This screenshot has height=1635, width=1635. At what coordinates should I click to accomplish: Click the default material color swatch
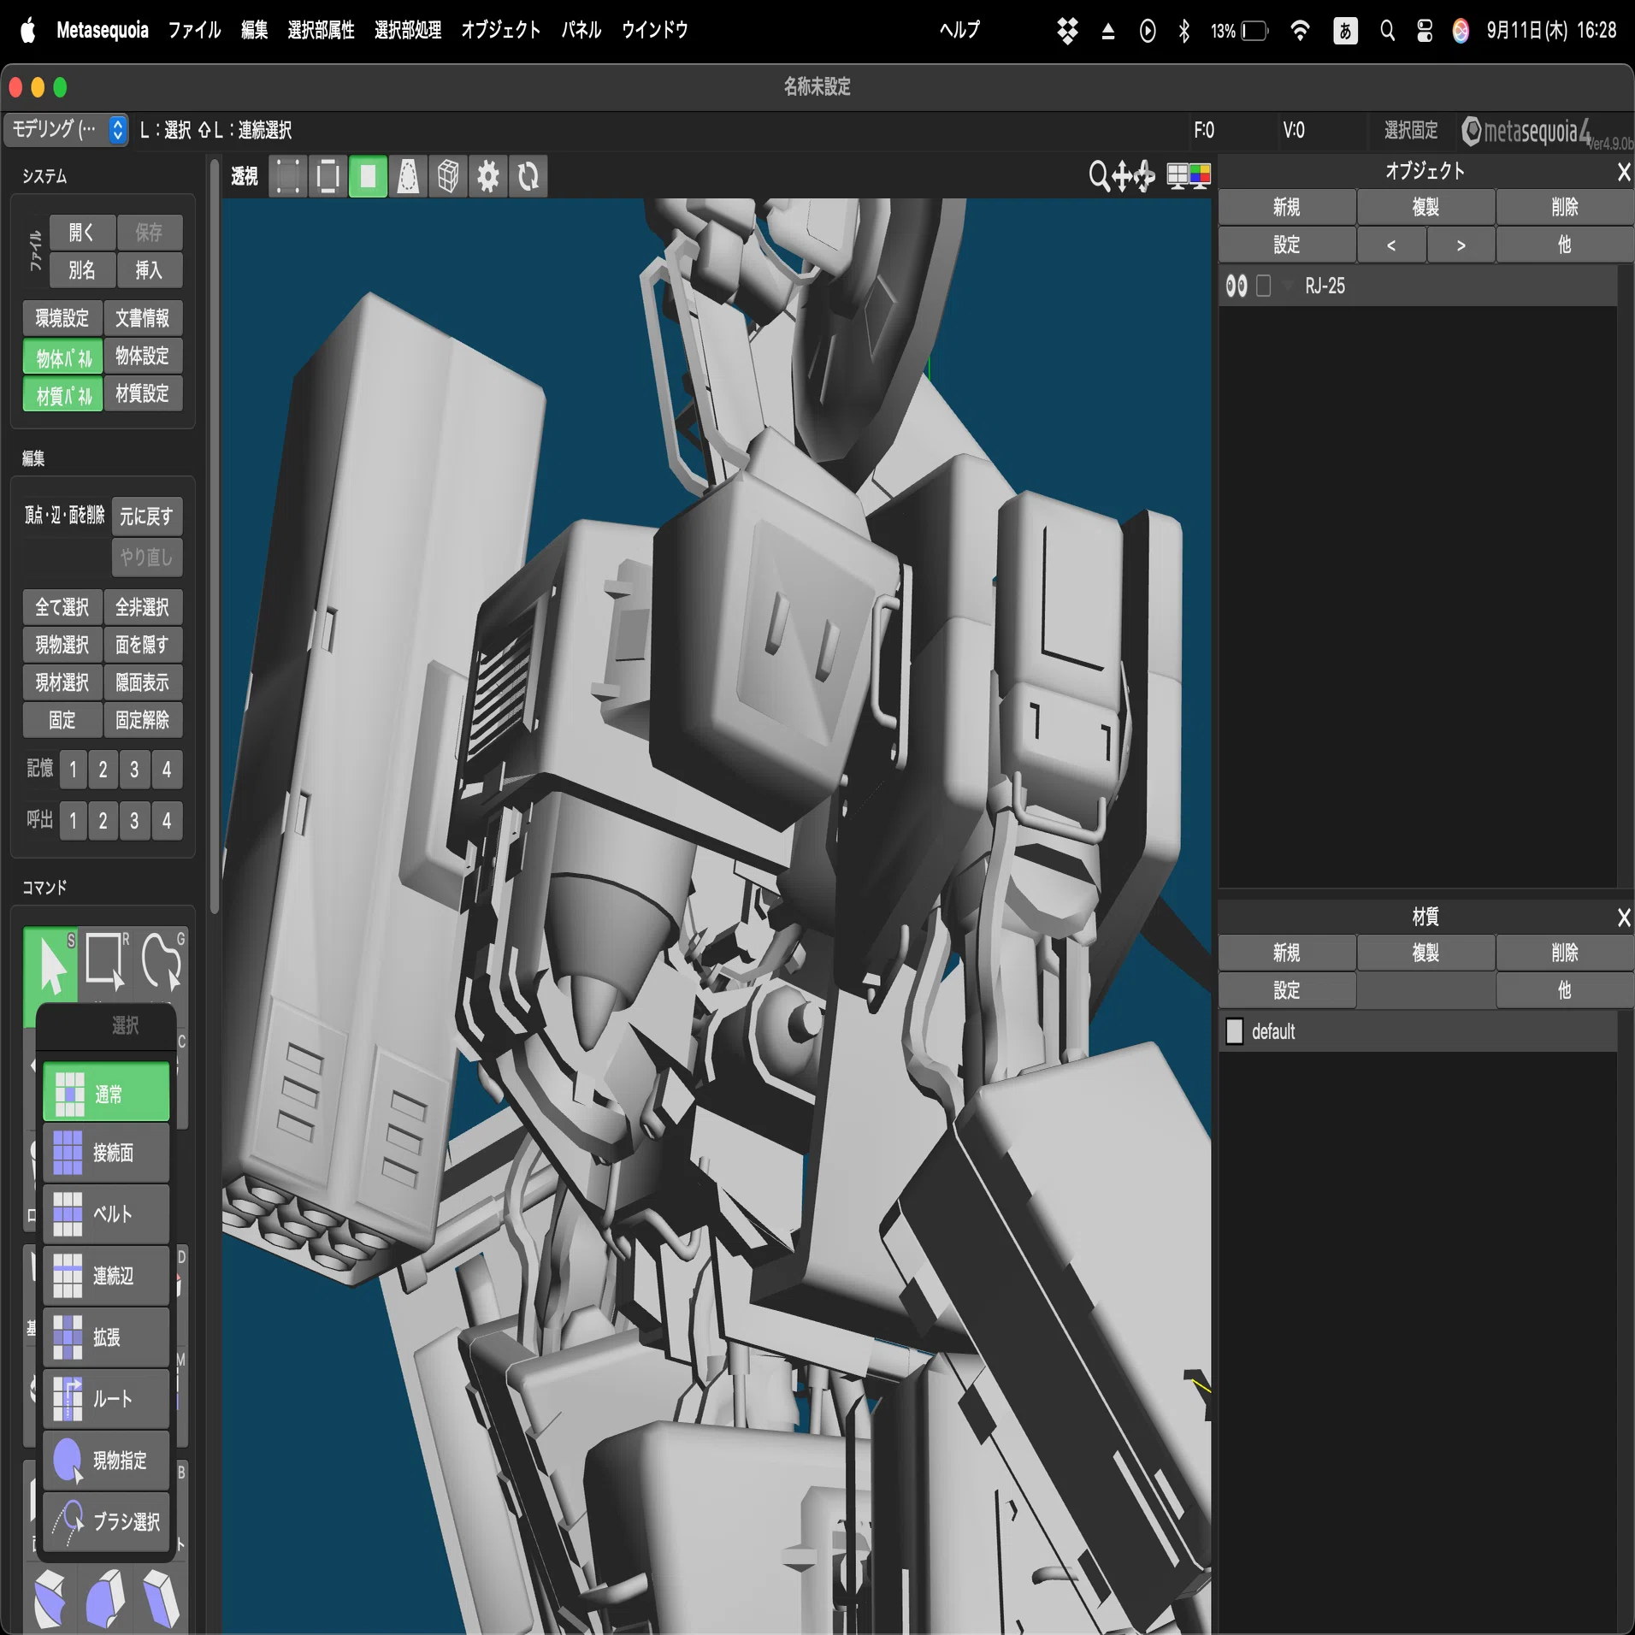click(x=1234, y=1031)
